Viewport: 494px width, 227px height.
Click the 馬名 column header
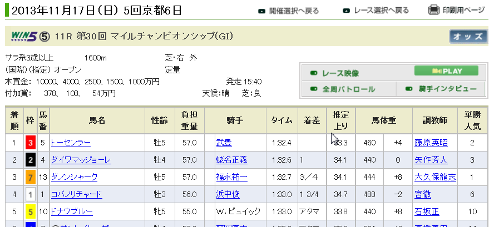pyautogui.click(x=97, y=120)
